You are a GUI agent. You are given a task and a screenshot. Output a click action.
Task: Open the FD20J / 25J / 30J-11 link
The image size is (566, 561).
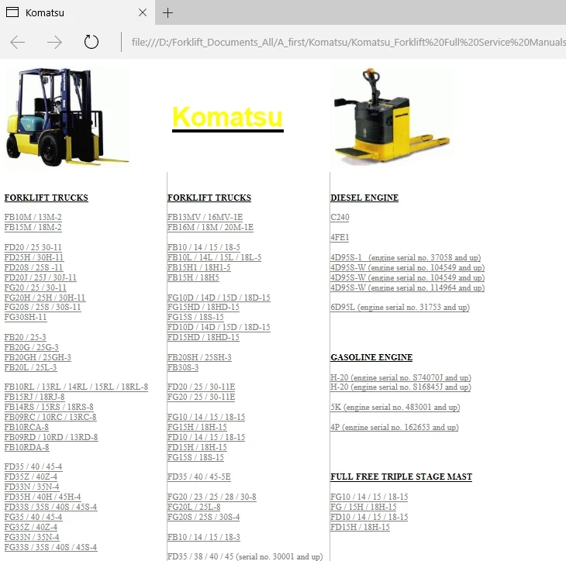pos(40,278)
